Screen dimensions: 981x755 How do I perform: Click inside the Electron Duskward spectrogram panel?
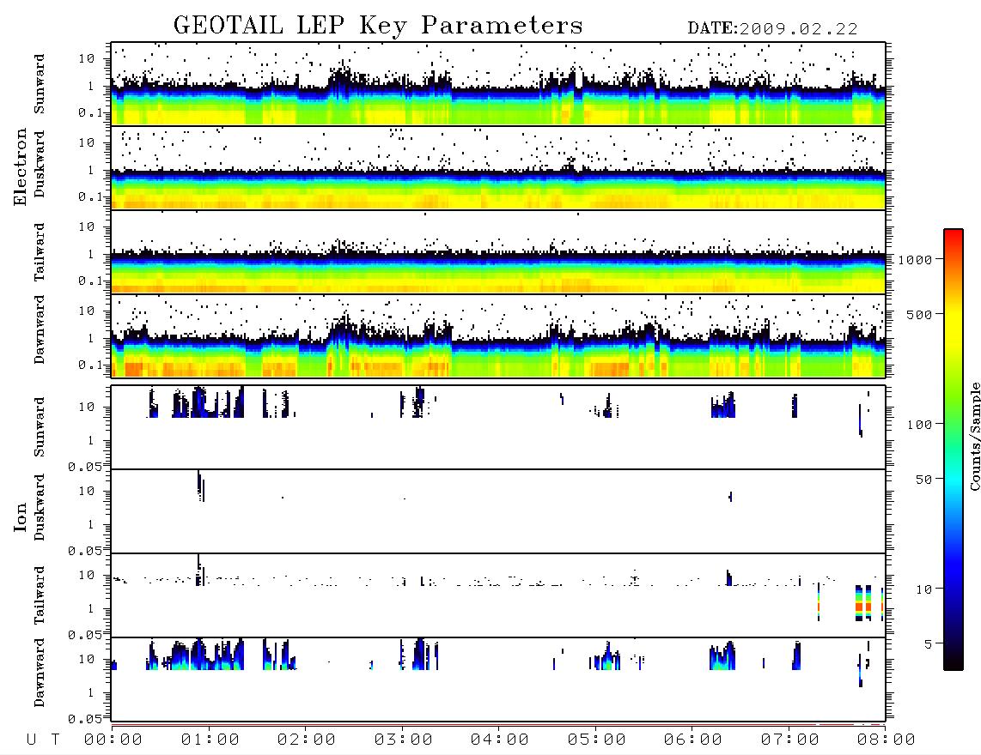pos(498,167)
